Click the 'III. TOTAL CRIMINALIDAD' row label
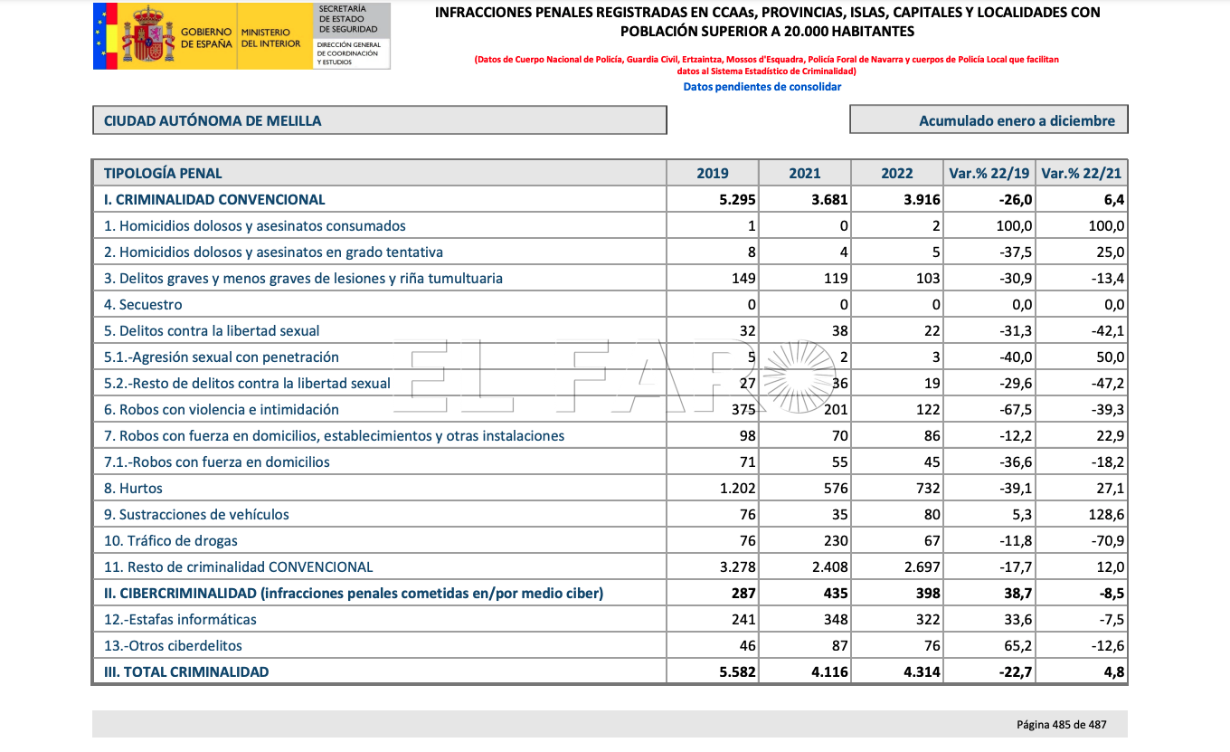This screenshot has height=752, width=1230. pos(186,672)
